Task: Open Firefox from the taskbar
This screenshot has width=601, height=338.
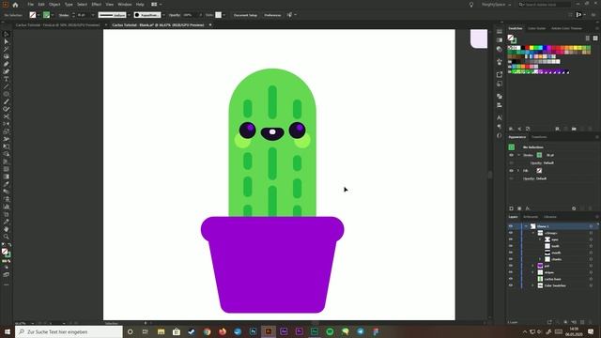Action: 223,331
